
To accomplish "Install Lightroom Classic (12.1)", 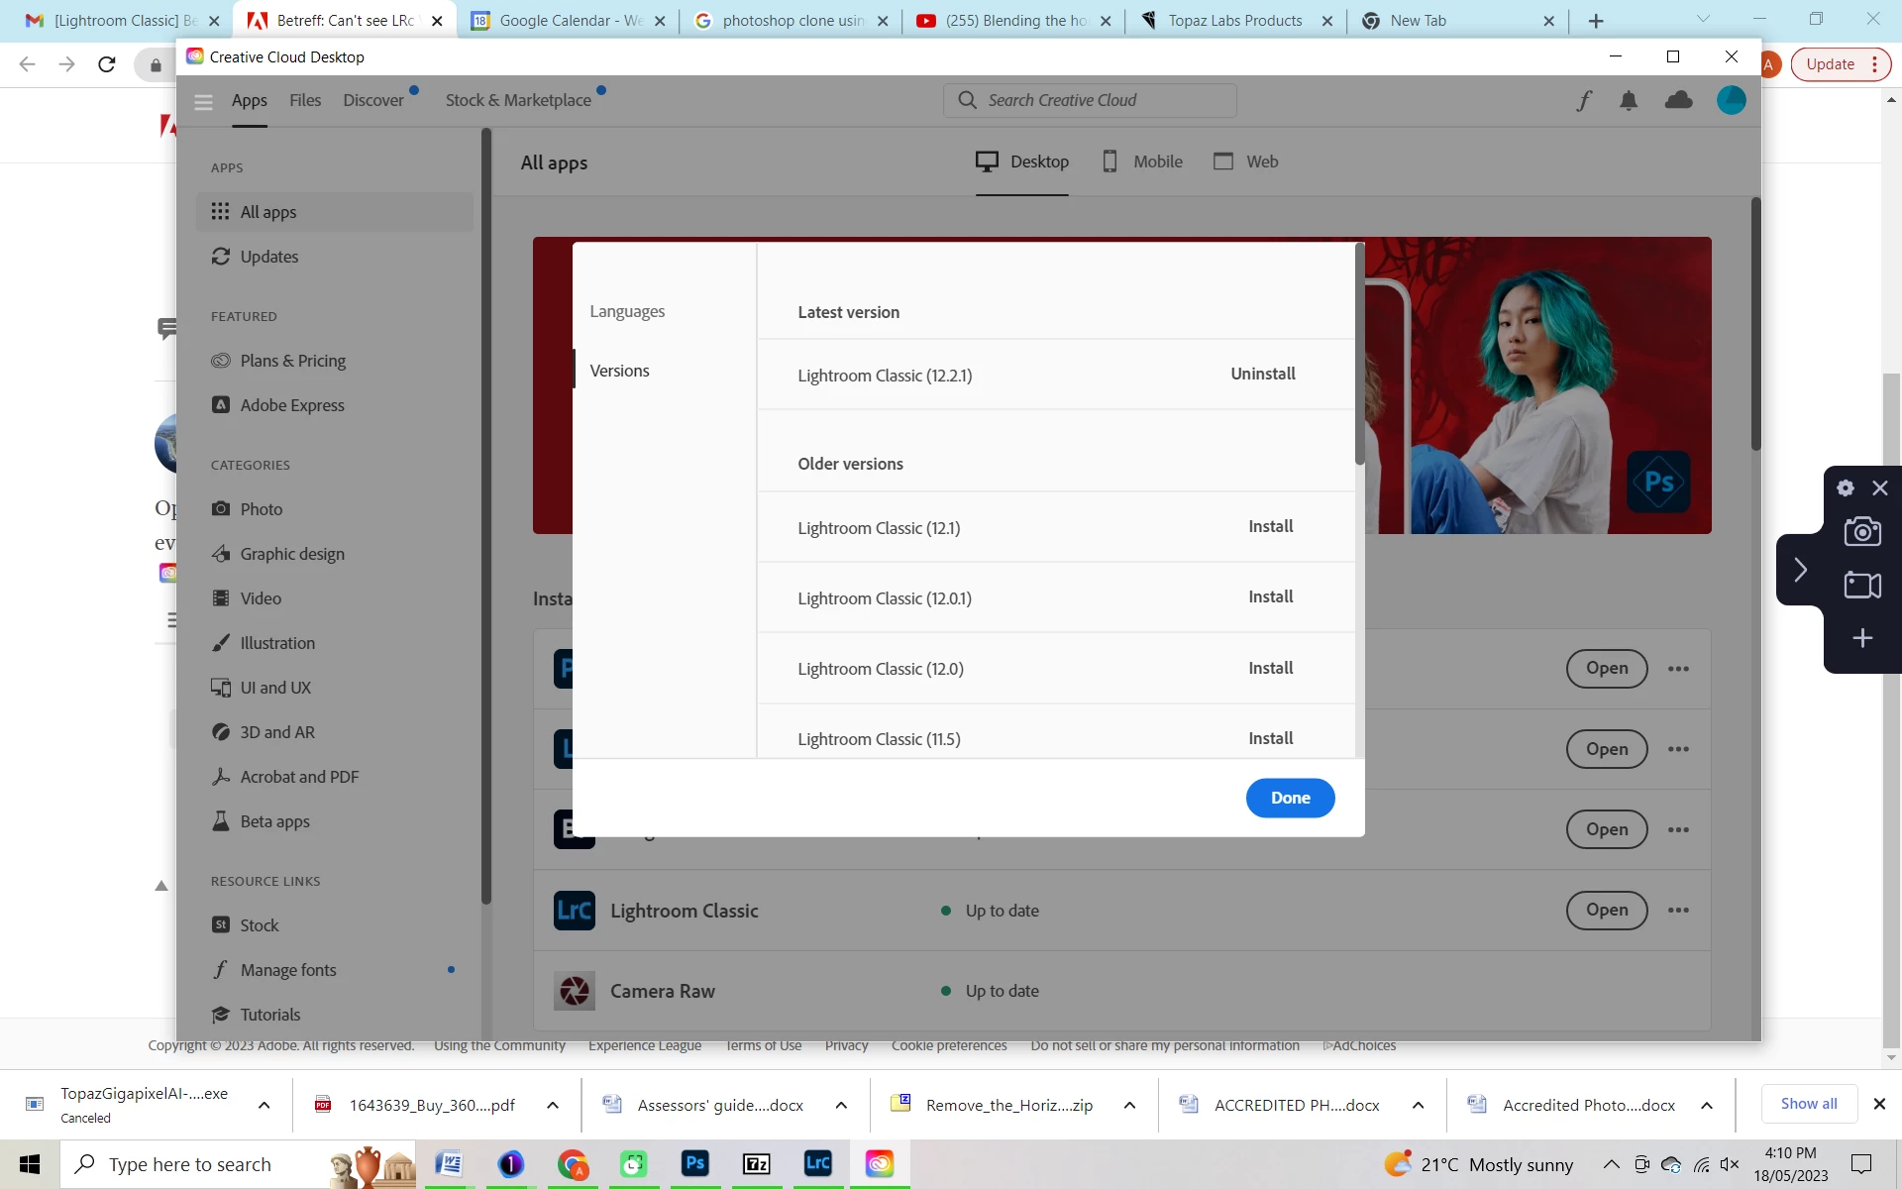I will point(1270,527).
